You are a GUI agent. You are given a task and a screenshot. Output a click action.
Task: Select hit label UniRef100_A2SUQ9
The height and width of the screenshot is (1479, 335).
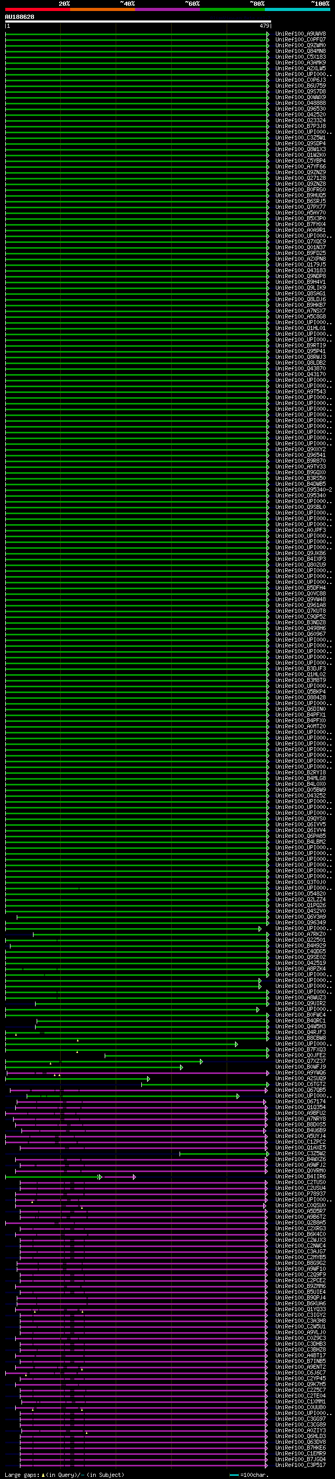pyautogui.click(x=300, y=1079)
